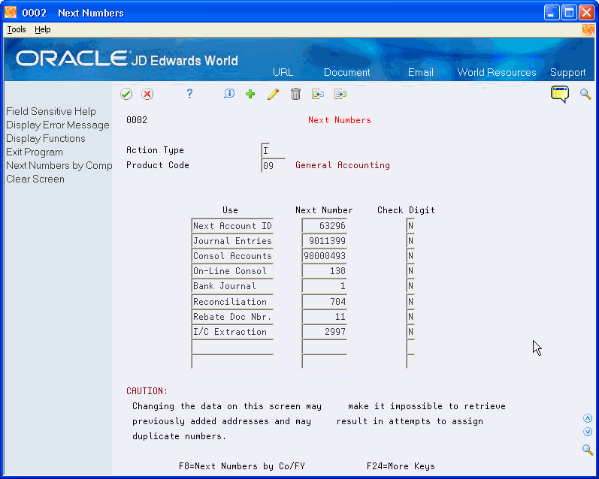Click the scroll up circle arrow icon
Image resolution: width=599 pixels, height=479 pixels.
coord(588,418)
